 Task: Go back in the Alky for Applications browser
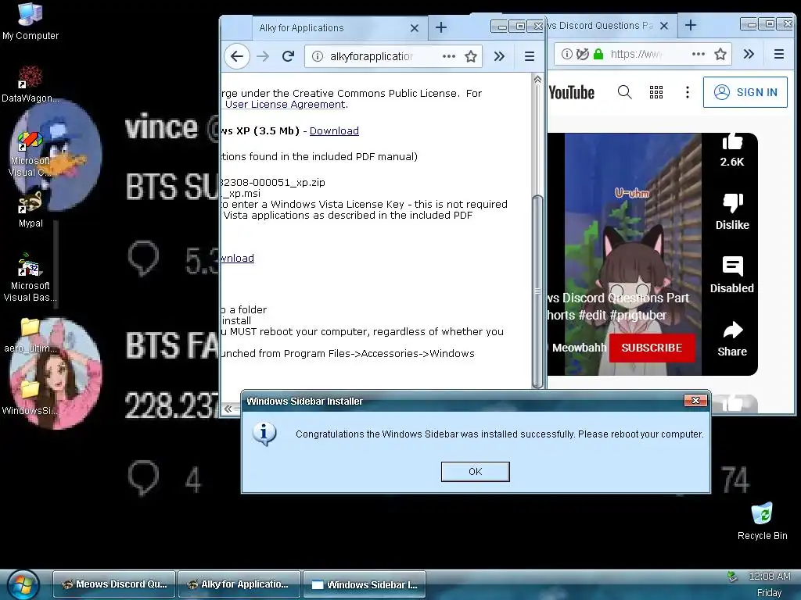[236, 56]
